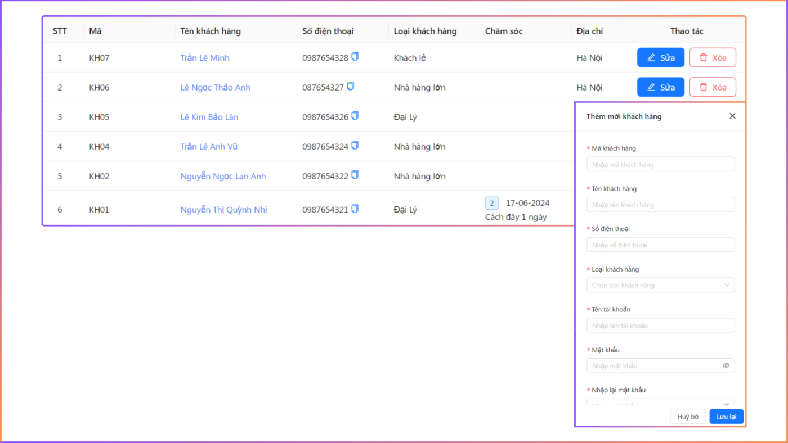788x443 pixels.
Task: Focus the Mật khẩu input field
Action: point(660,365)
